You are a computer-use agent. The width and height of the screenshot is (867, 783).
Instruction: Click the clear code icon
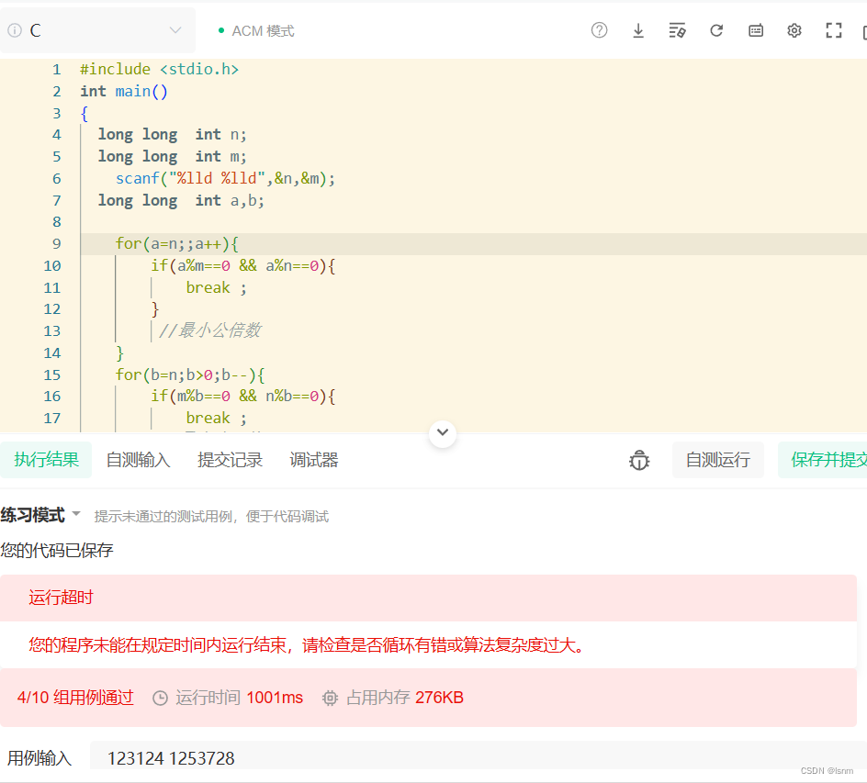677,29
